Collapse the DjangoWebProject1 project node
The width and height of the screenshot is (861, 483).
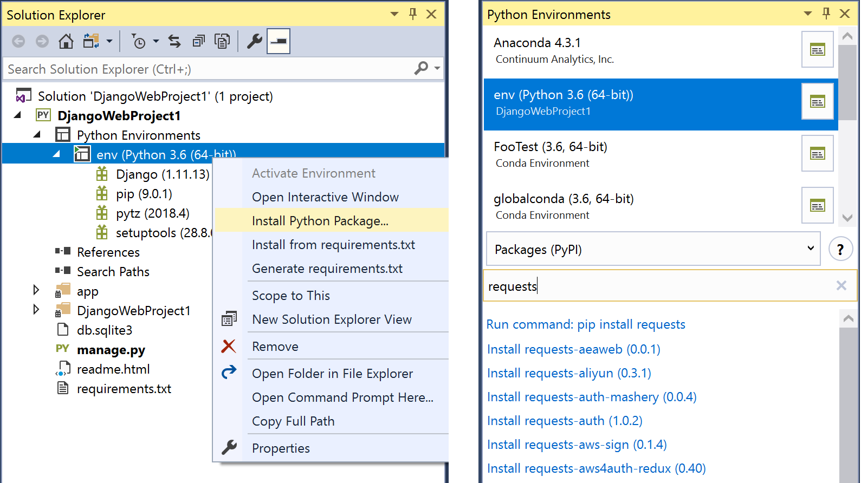coord(18,115)
